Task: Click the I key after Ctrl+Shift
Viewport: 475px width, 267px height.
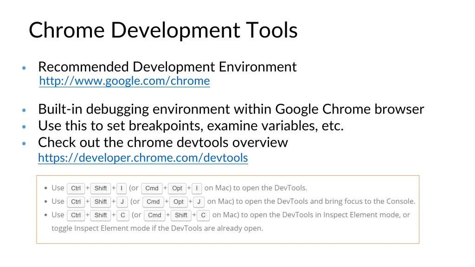Action: tap(122, 188)
